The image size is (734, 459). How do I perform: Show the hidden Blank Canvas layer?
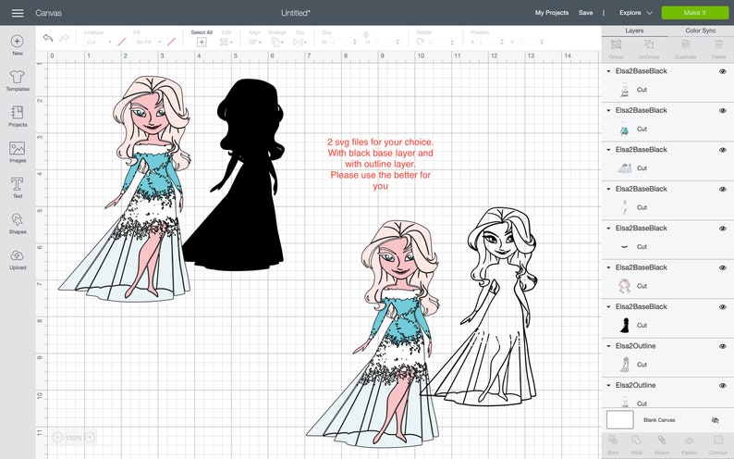pos(715,420)
